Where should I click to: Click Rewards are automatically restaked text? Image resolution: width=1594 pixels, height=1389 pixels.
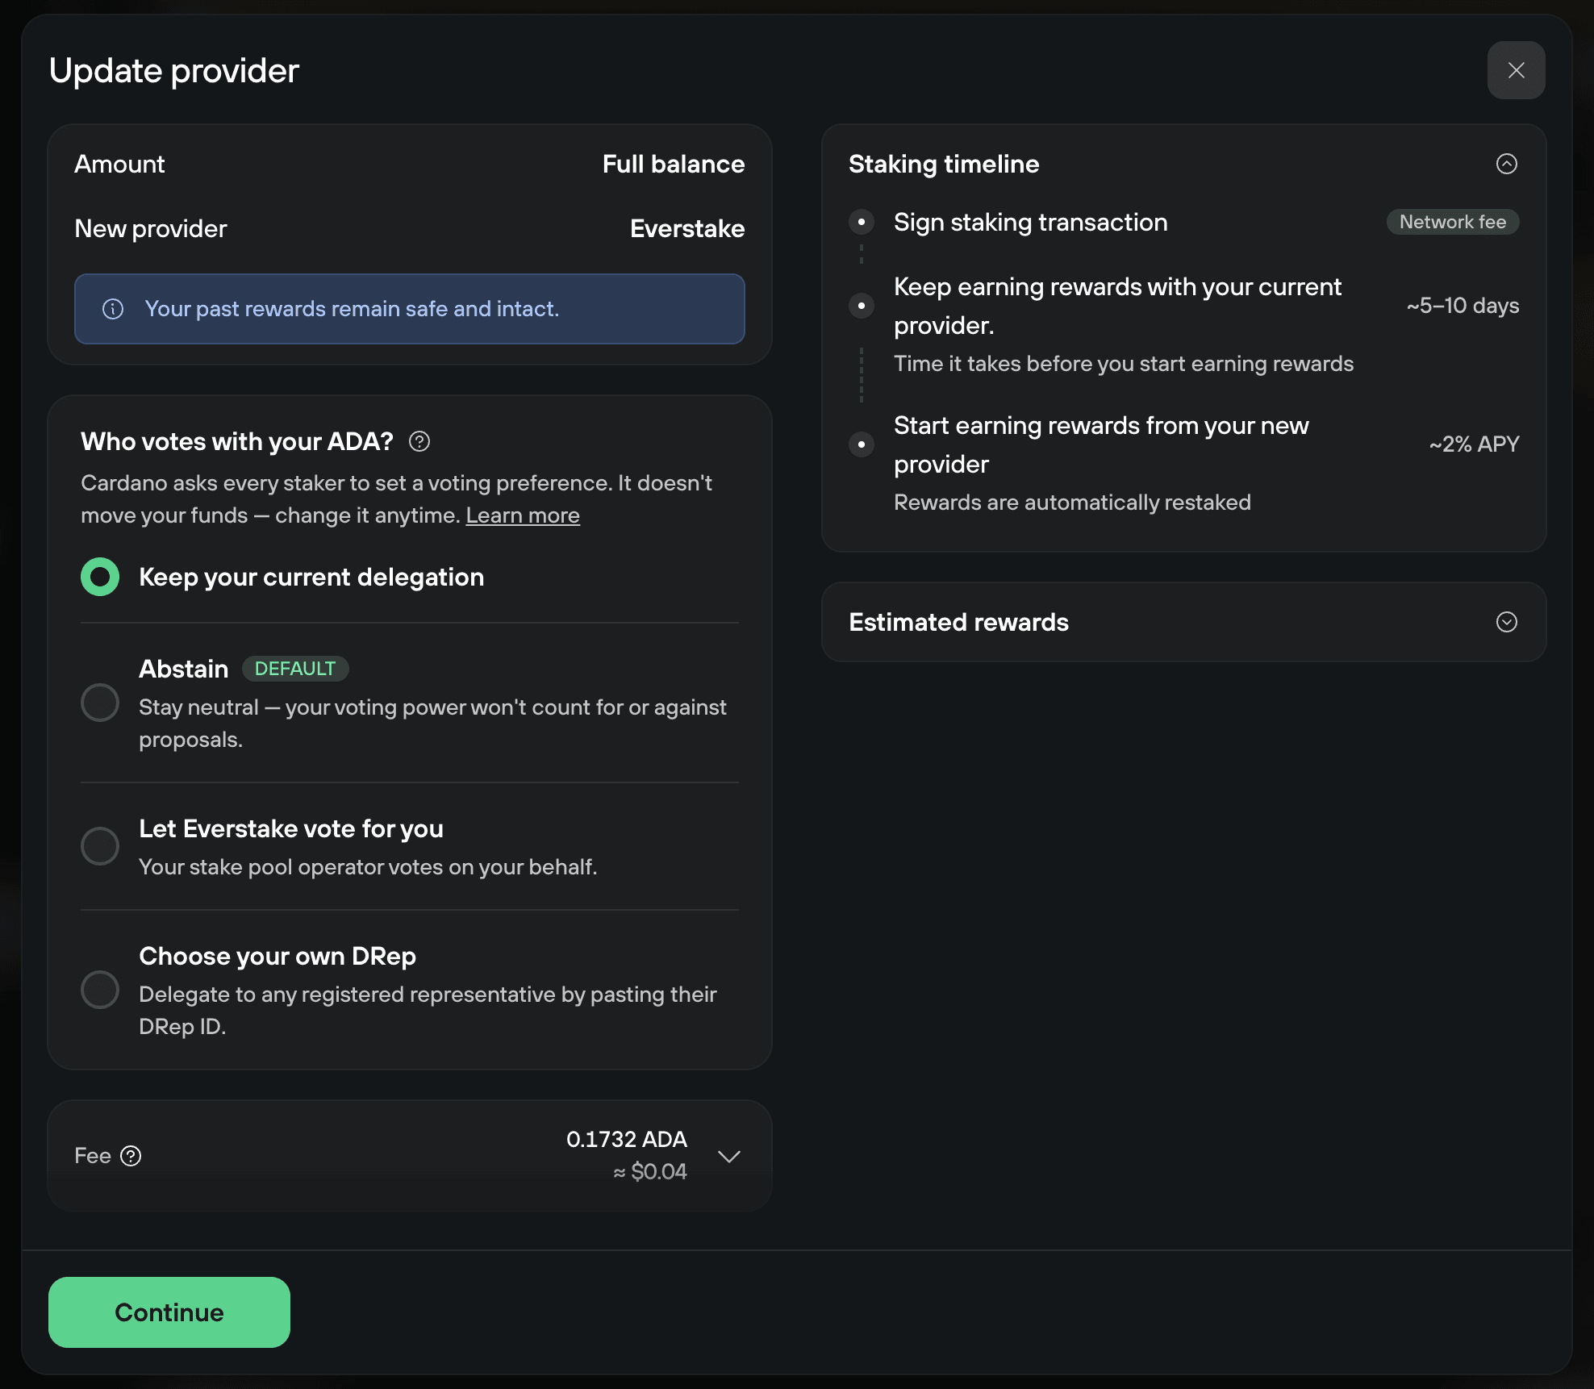1072,503
